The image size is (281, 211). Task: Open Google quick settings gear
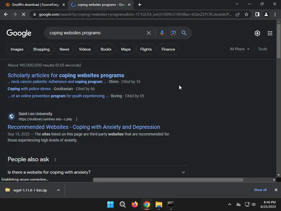257,33
